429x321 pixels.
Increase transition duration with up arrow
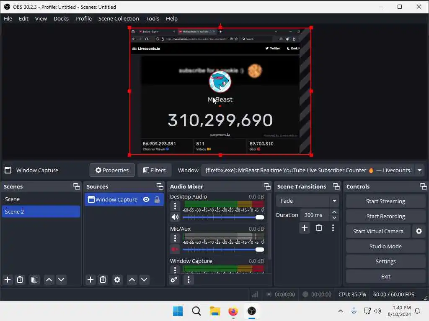[x=334, y=212]
